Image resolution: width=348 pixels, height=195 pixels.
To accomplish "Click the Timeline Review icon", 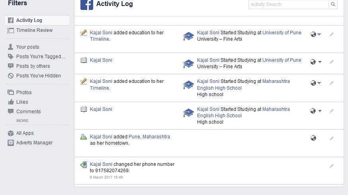I will tap(11, 30).
